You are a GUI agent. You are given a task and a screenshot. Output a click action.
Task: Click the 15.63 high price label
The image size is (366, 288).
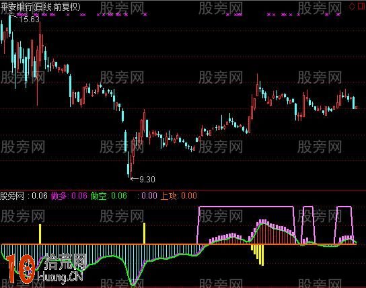click(29, 20)
